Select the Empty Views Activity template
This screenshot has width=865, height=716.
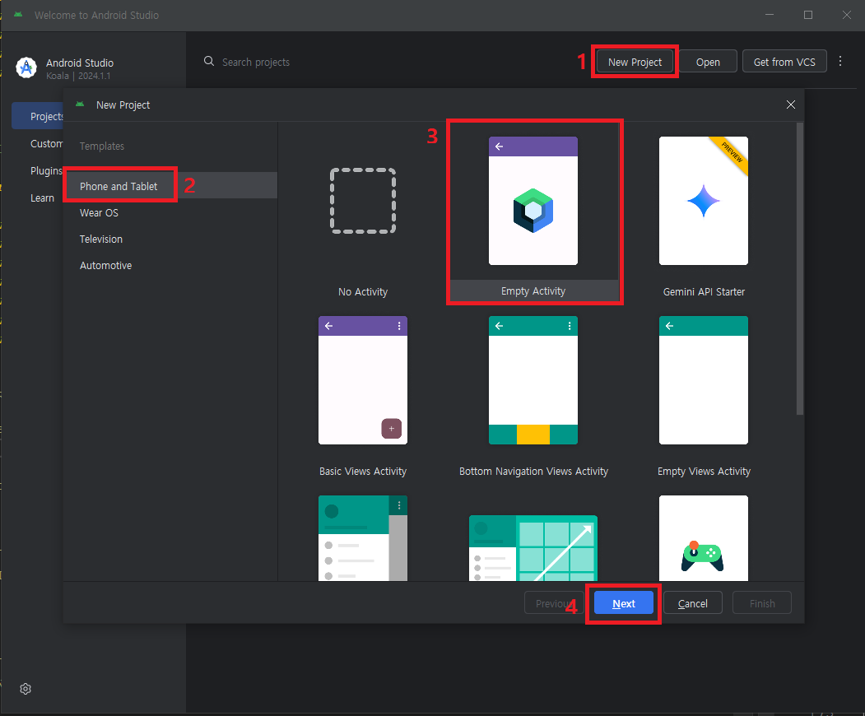[704, 380]
